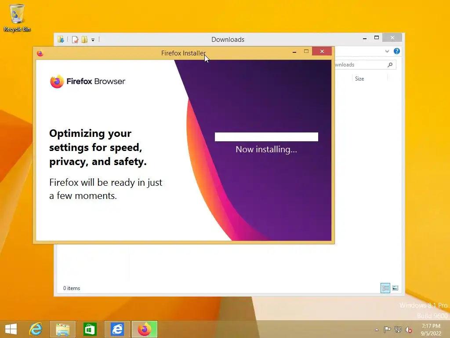Switch to details view in Downloads window

(385, 288)
